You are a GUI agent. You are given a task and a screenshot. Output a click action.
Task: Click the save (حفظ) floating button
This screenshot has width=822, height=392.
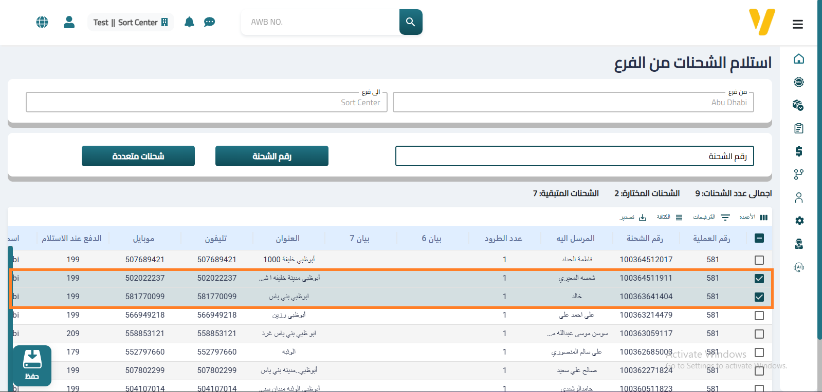pos(32,365)
